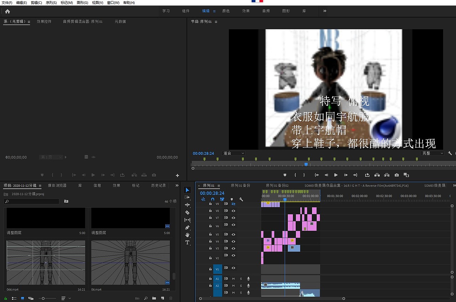Toggle timeline snapping magnet icon
Viewport: 456px width, 302px height.
[x=213, y=199]
